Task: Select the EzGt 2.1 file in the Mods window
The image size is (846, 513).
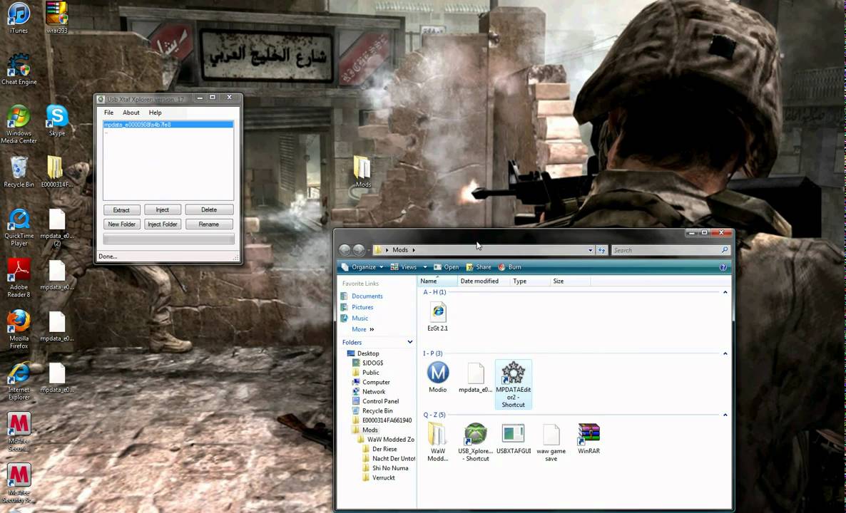Action: 437,316
